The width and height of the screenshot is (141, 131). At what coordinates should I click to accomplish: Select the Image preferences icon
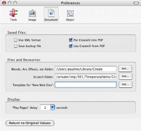[32, 13]
